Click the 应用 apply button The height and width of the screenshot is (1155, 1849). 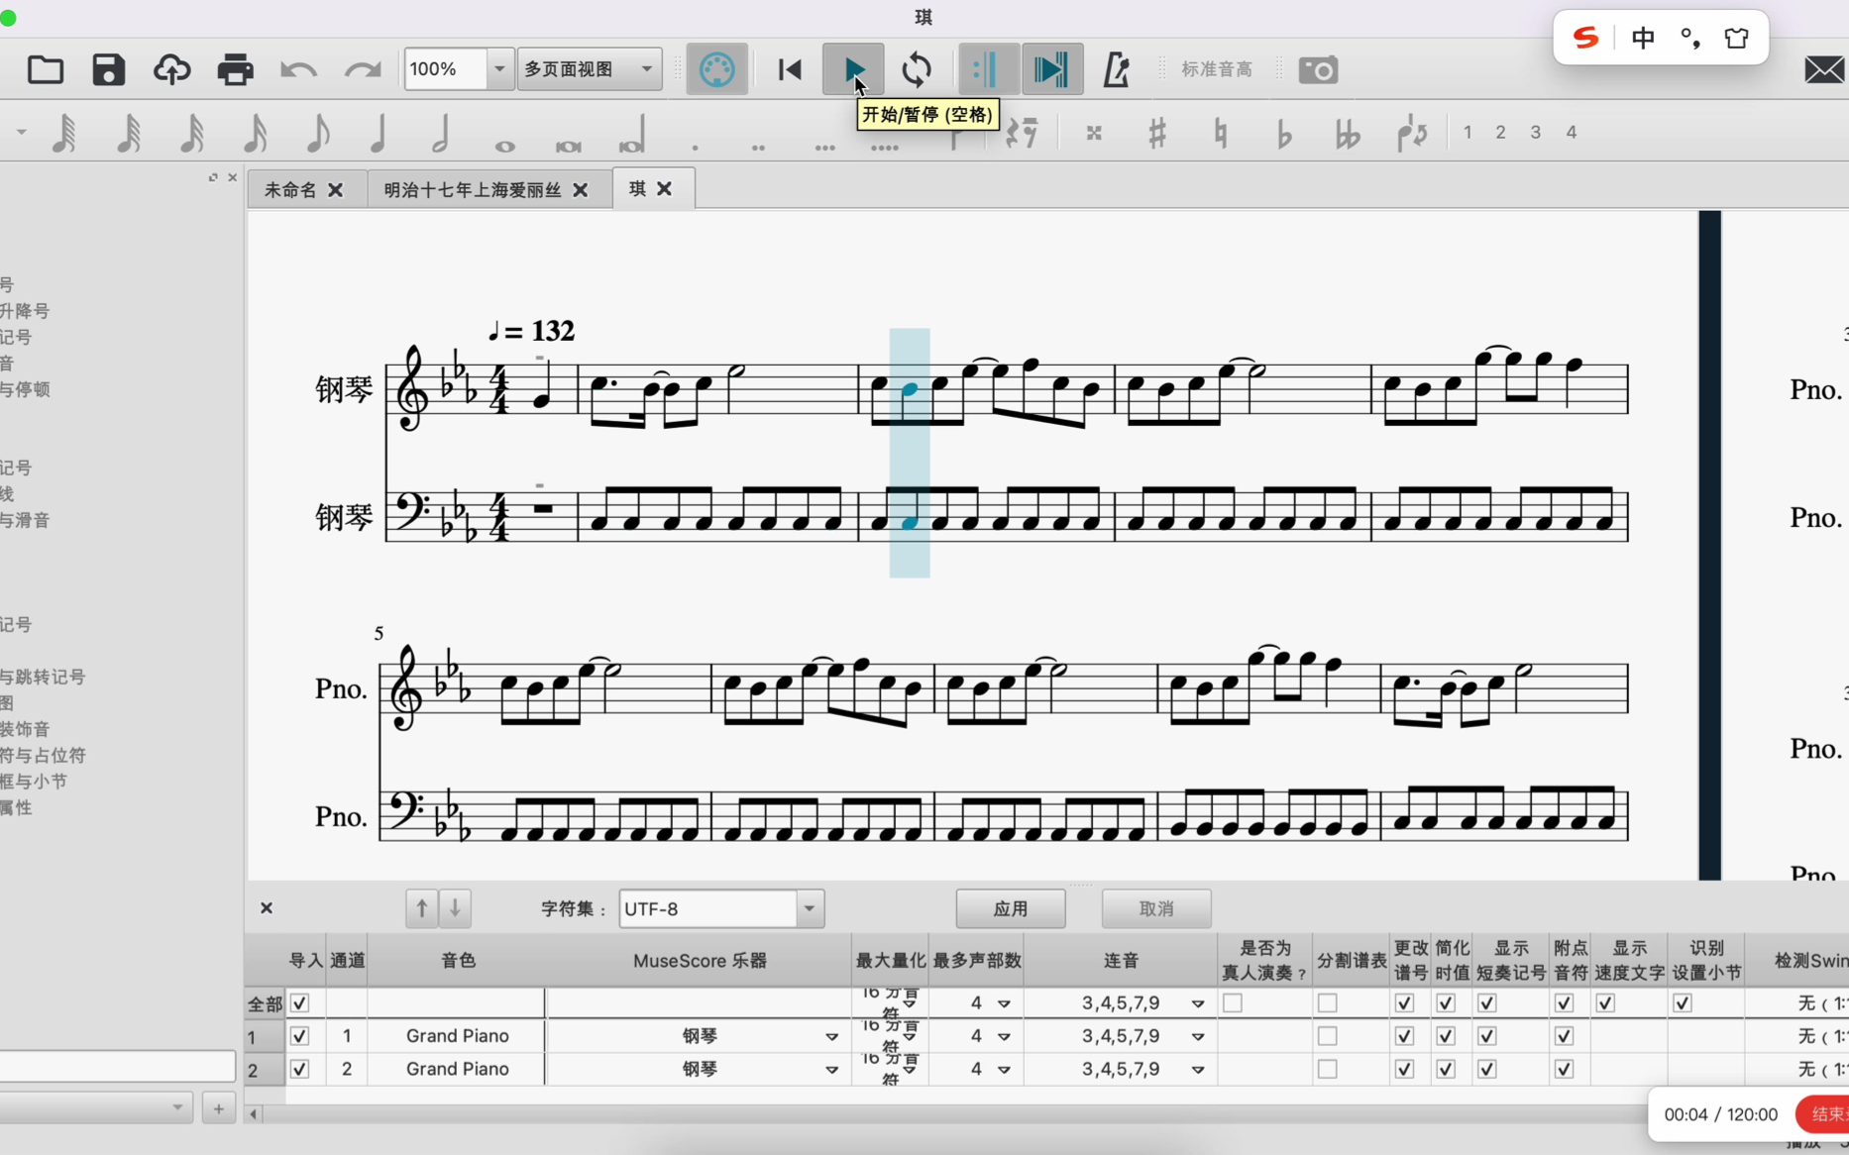coord(1011,908)
